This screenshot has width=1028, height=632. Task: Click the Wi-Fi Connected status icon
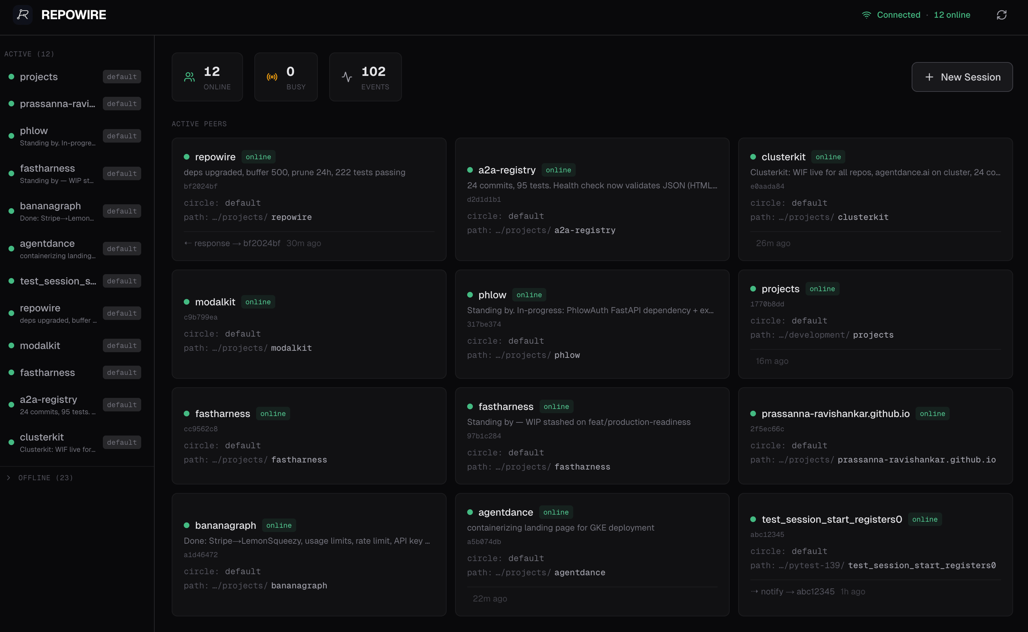[x=866, y=15]
